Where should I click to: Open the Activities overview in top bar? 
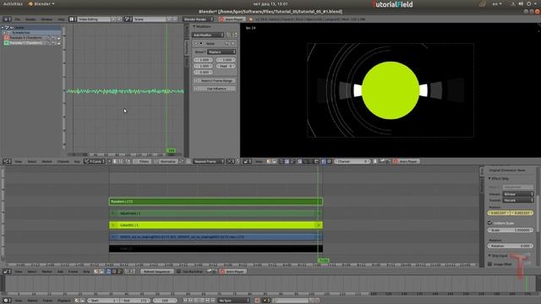click(13, 3)
